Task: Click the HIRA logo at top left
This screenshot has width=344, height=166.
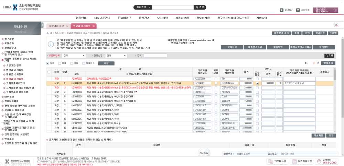Action: (x=22, y=7)
